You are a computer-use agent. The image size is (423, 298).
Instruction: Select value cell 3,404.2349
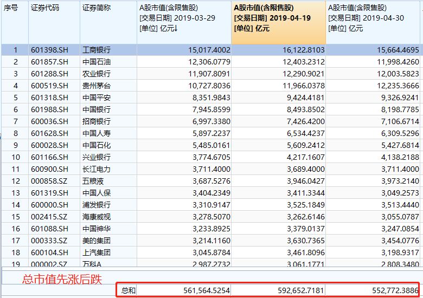pyautogui.click(x=184, y=193)
